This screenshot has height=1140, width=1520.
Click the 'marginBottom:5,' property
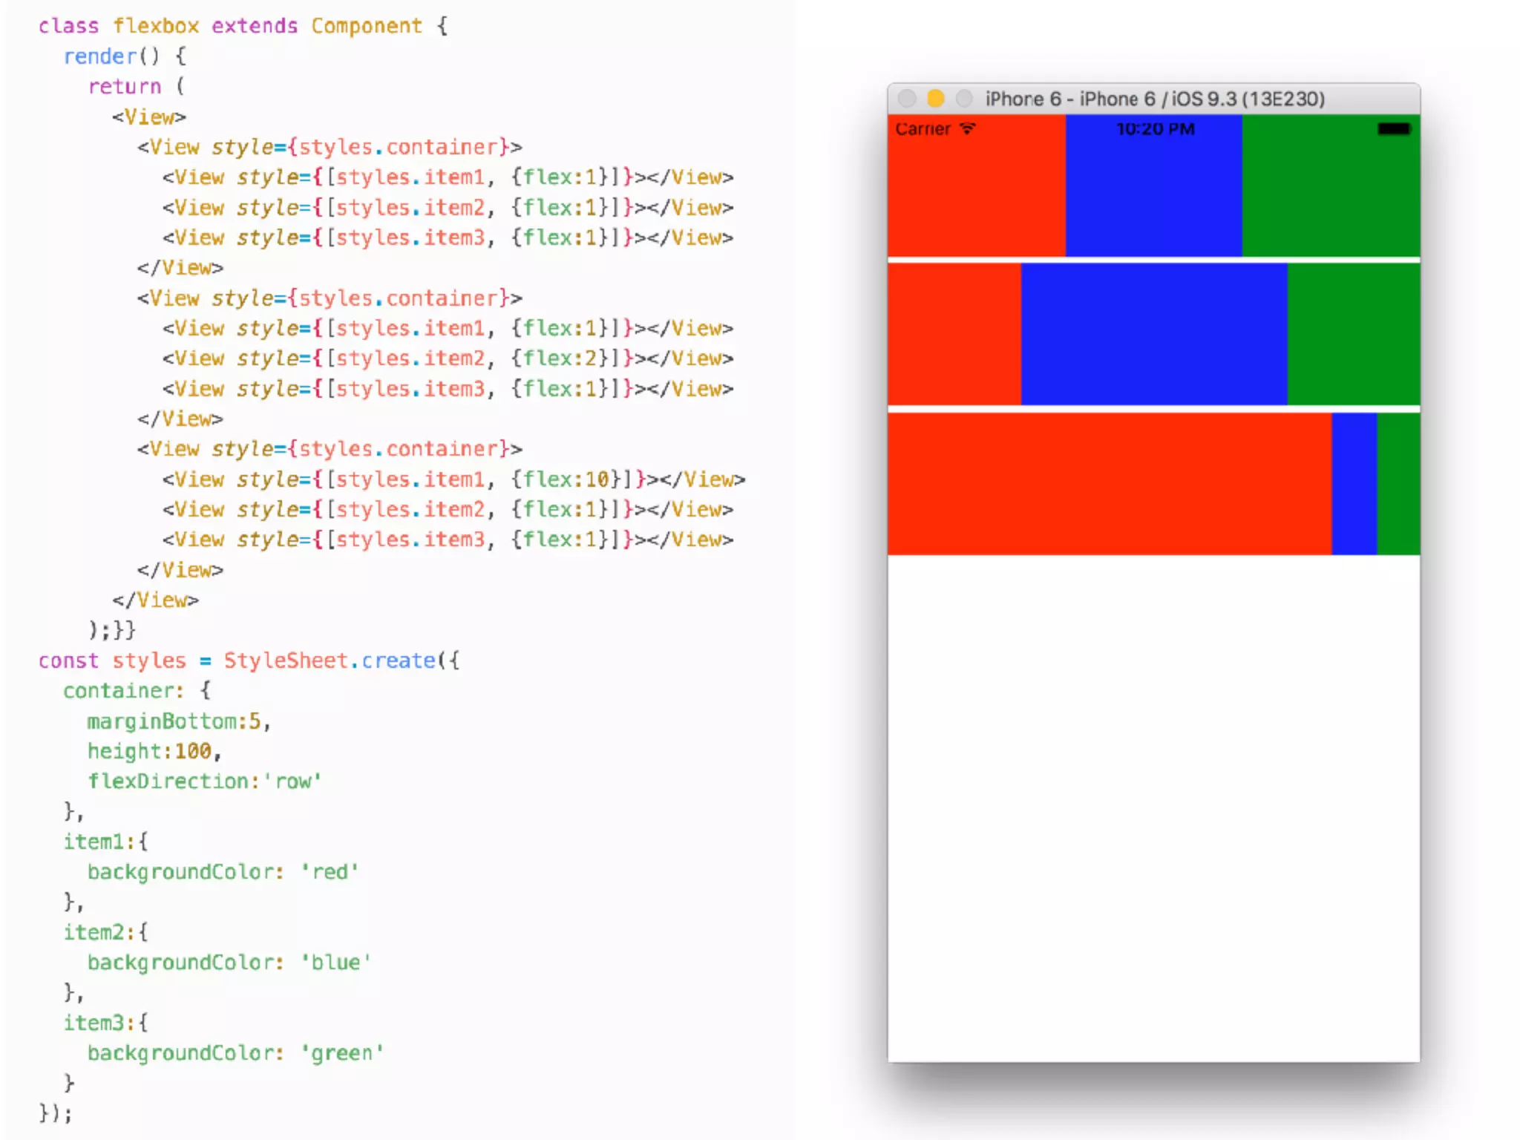pyautogui.click(x=179, y=721)
